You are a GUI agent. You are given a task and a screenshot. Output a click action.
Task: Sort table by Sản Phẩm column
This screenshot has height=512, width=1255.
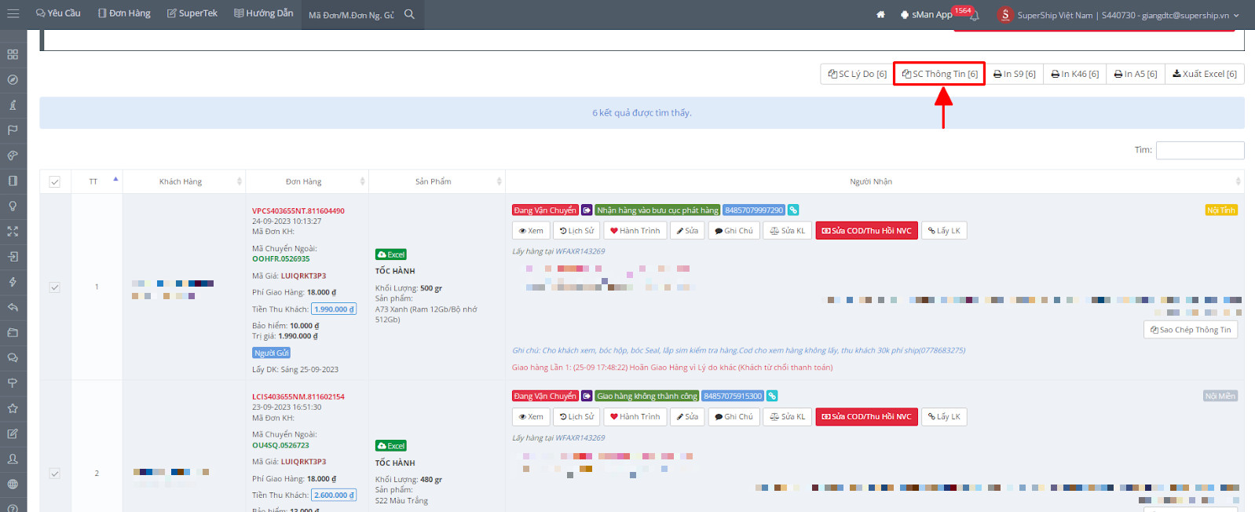coord(437,181)
